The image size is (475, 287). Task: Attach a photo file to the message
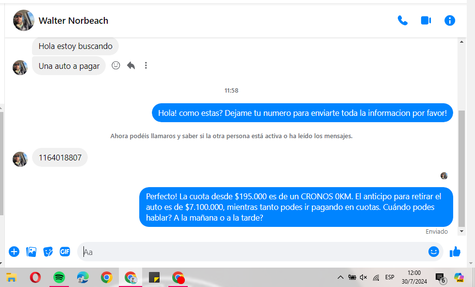coord(32,252)
